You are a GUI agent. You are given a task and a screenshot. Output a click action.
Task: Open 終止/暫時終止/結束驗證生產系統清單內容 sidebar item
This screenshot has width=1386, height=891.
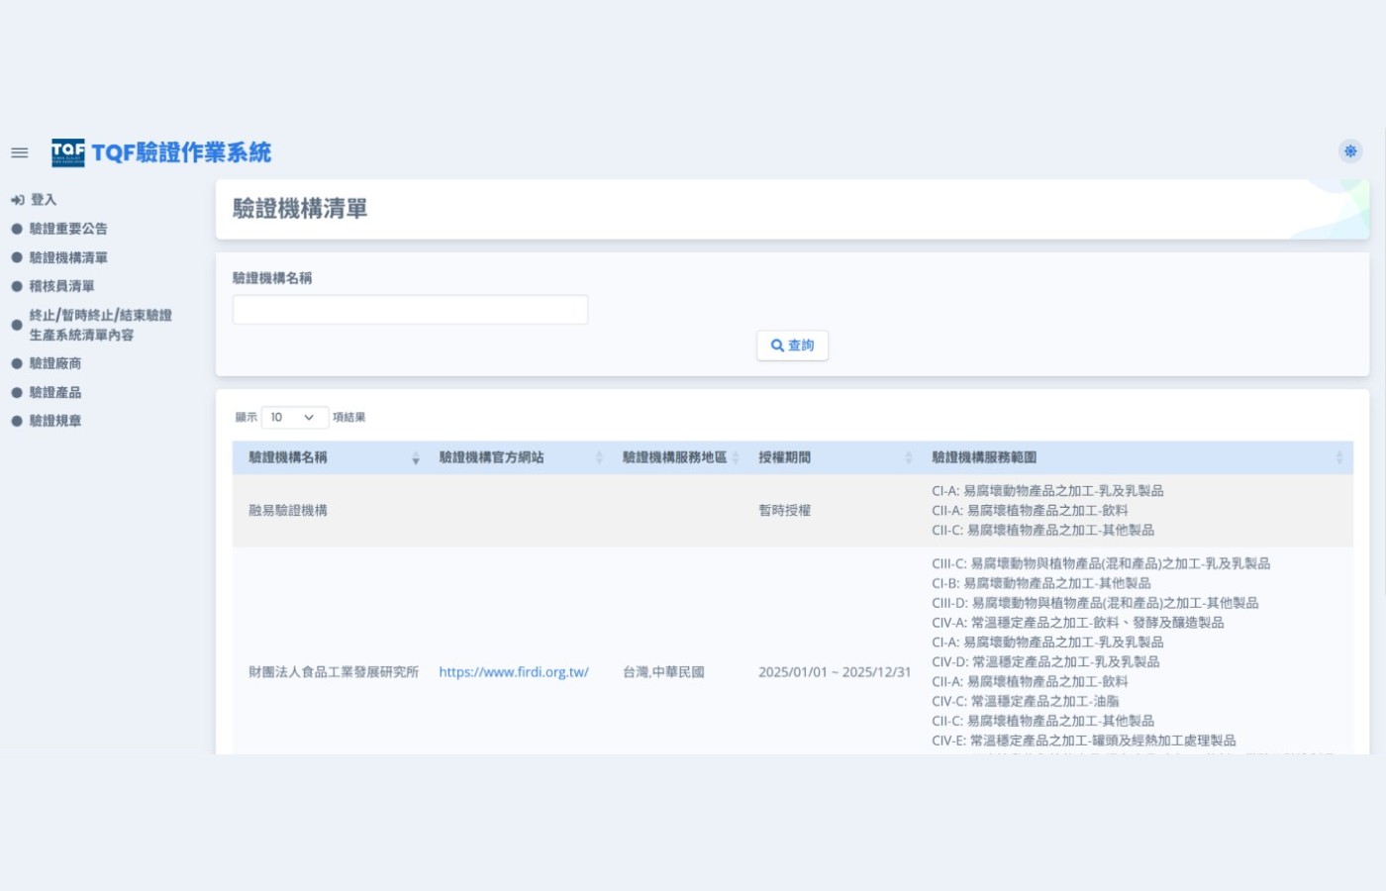[x=101, y=325]
